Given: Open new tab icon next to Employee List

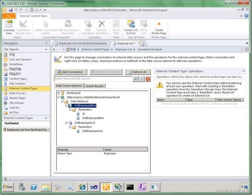Looking at the screenshot, I should (x=142, y=43).
